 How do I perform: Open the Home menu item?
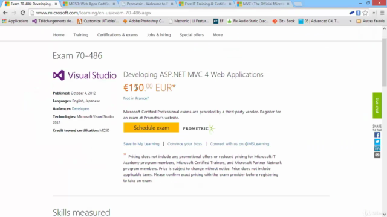[x=59, y=35]
